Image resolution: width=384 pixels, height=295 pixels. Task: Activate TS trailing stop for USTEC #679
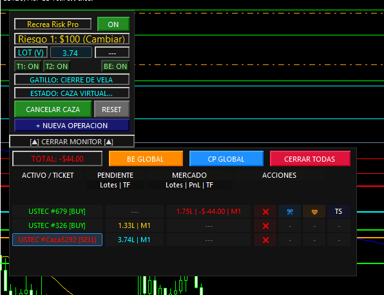click(x=339, y=211)
